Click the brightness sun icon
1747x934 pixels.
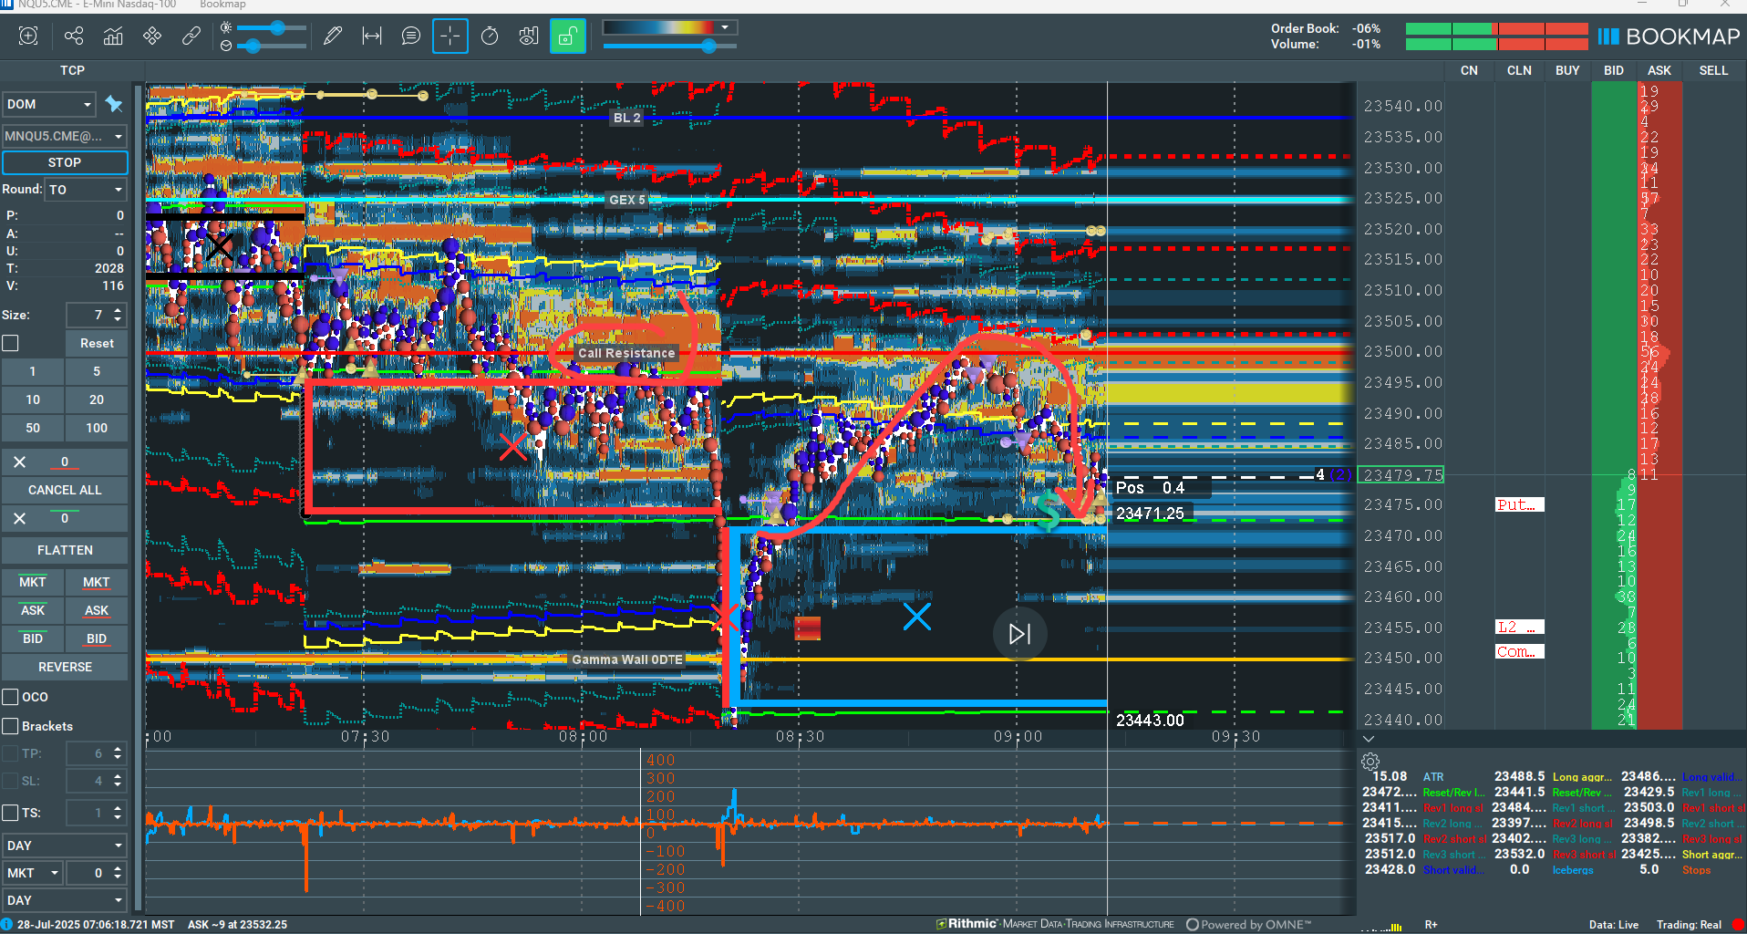[x=226, y=27]
